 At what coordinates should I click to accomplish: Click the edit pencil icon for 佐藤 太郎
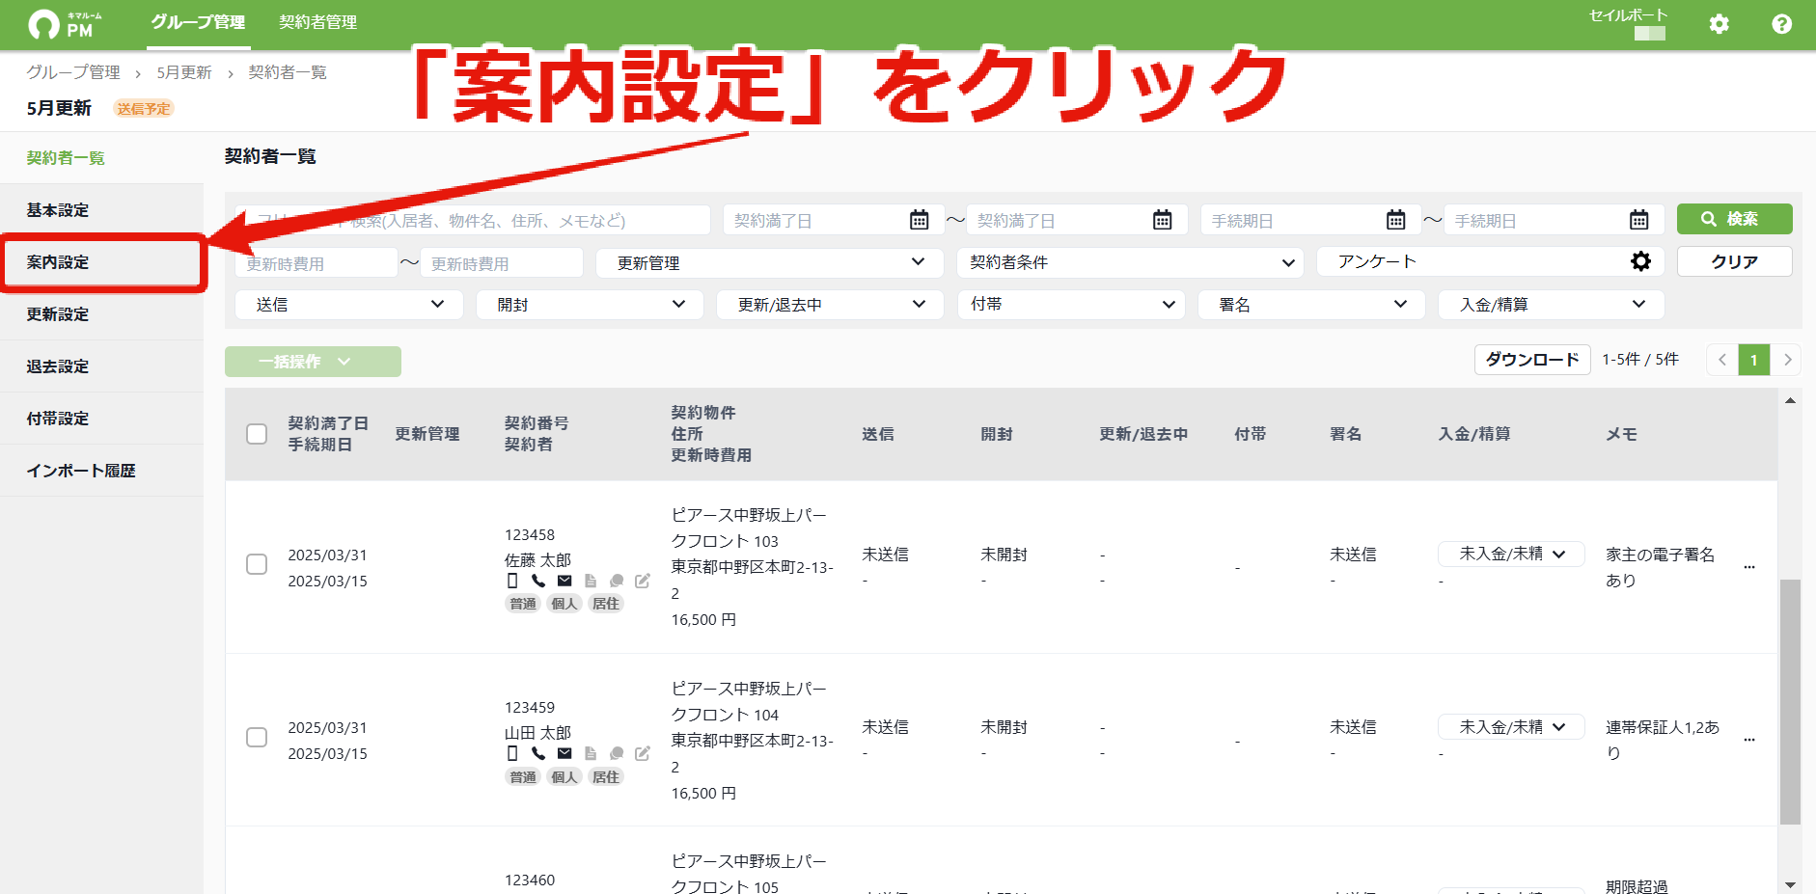click(x=643, y=581)
